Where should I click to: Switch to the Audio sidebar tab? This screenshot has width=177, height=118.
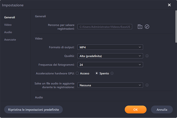[8, 32]
